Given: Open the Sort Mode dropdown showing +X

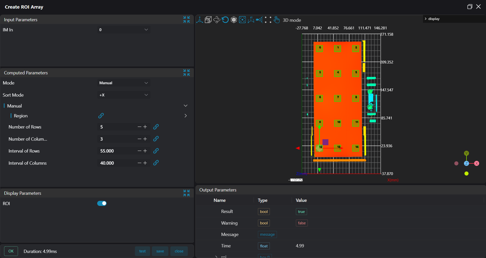Looking at the screenshot, I should (124, 95).
